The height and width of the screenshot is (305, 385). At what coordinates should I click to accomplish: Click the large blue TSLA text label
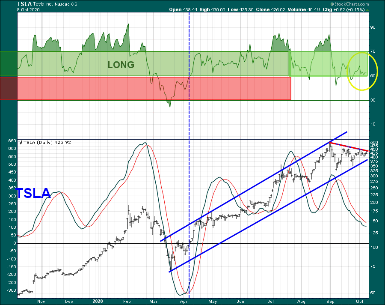pos(33,193)
